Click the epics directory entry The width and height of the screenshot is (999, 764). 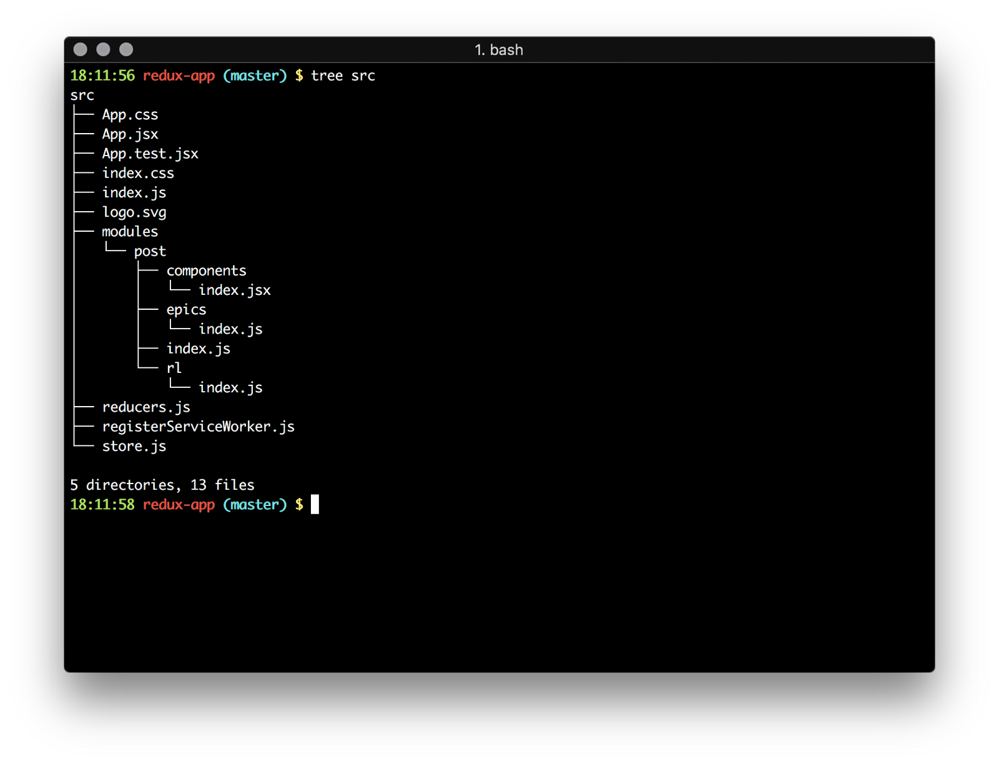pyautogui.click(x=186, y=310)
